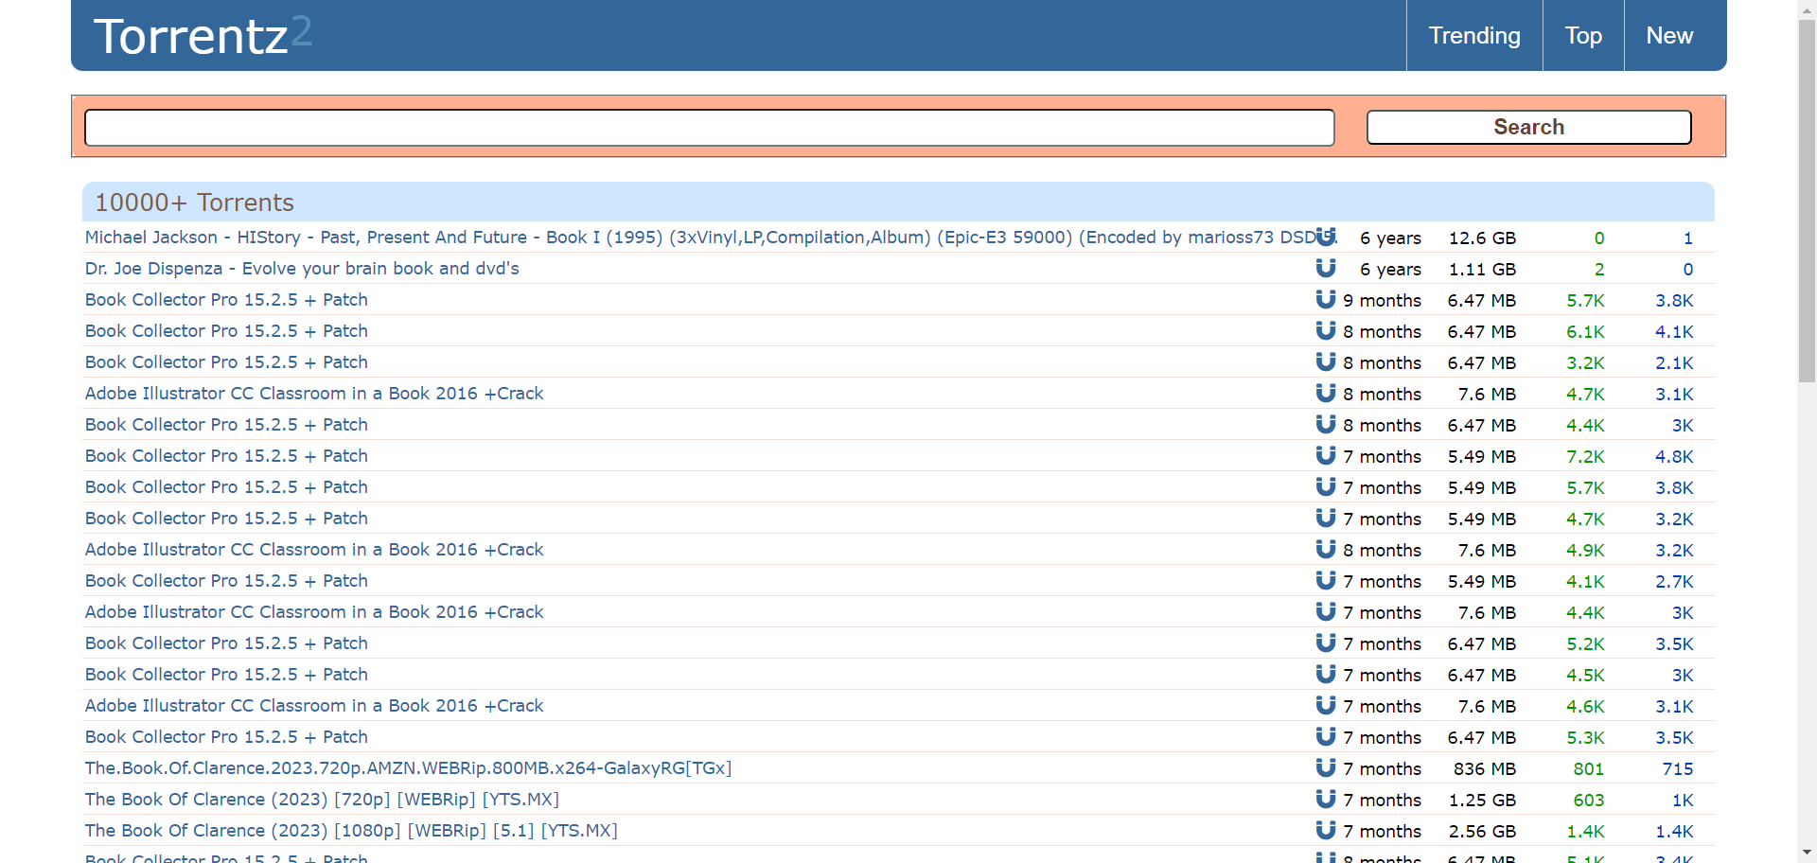The height and width of the screenshot is (863, 1817).
Task: Click the '4.8K' leechers value
Action: tap(1674, 457)
